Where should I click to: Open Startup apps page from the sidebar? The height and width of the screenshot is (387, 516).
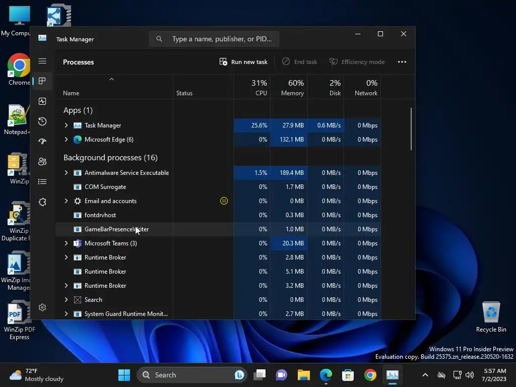(42, 142)
